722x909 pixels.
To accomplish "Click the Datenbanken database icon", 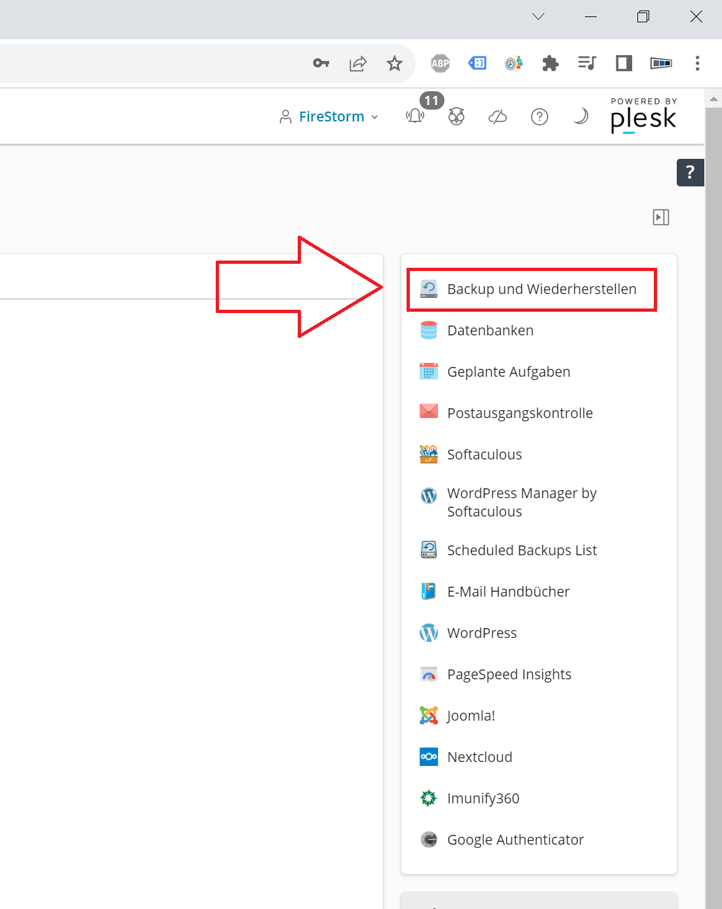I will pyautogui.click(x=429, y=330).
